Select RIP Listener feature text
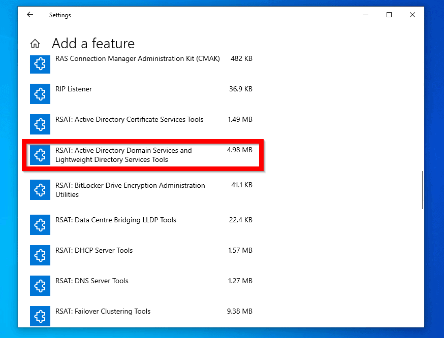Viewport: 444px width, 338px height. [74, 89]
